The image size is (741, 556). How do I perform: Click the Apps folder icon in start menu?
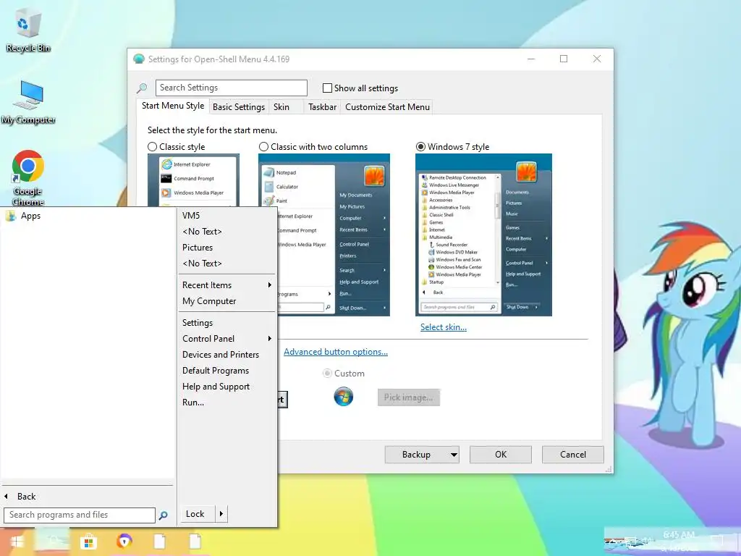pos(10,216)
